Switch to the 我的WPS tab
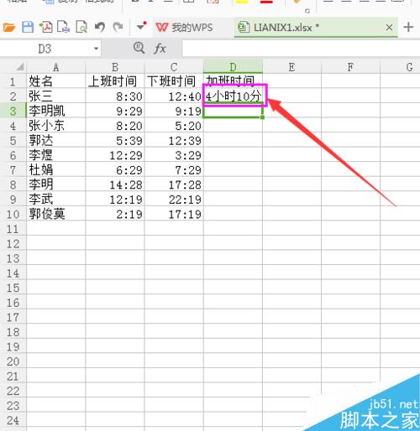The height and width of the screenshot is (431, 420). pyautogui.click(x=184, y=28)
